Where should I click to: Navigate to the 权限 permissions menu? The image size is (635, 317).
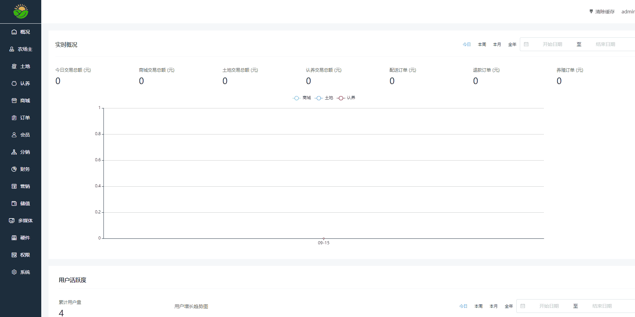point(21,255)
